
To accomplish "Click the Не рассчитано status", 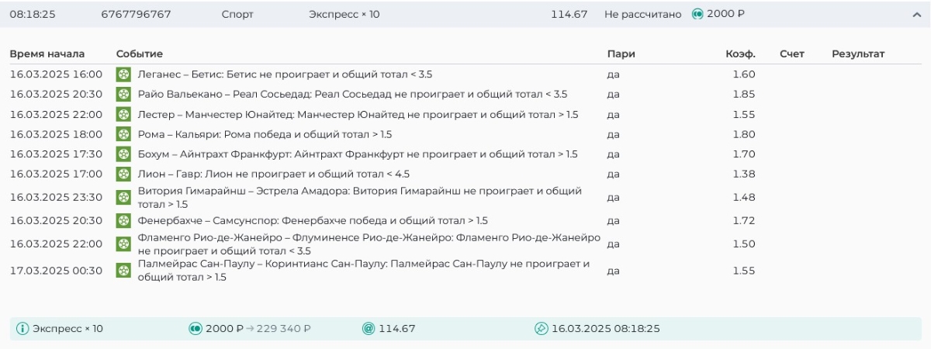I will (x=642, y=14).
